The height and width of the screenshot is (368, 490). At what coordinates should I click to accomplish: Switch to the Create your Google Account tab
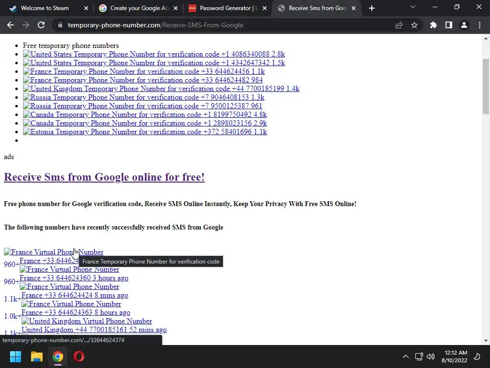pyautogui.click(x=137, y=8)
